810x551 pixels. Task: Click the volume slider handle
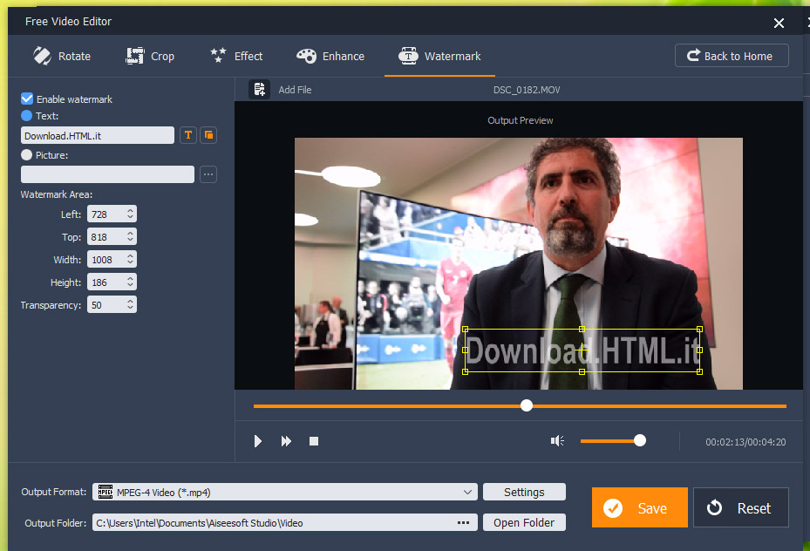coord(640,441)
